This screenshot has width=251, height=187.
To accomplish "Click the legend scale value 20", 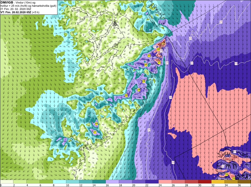I will click(134, 185).
